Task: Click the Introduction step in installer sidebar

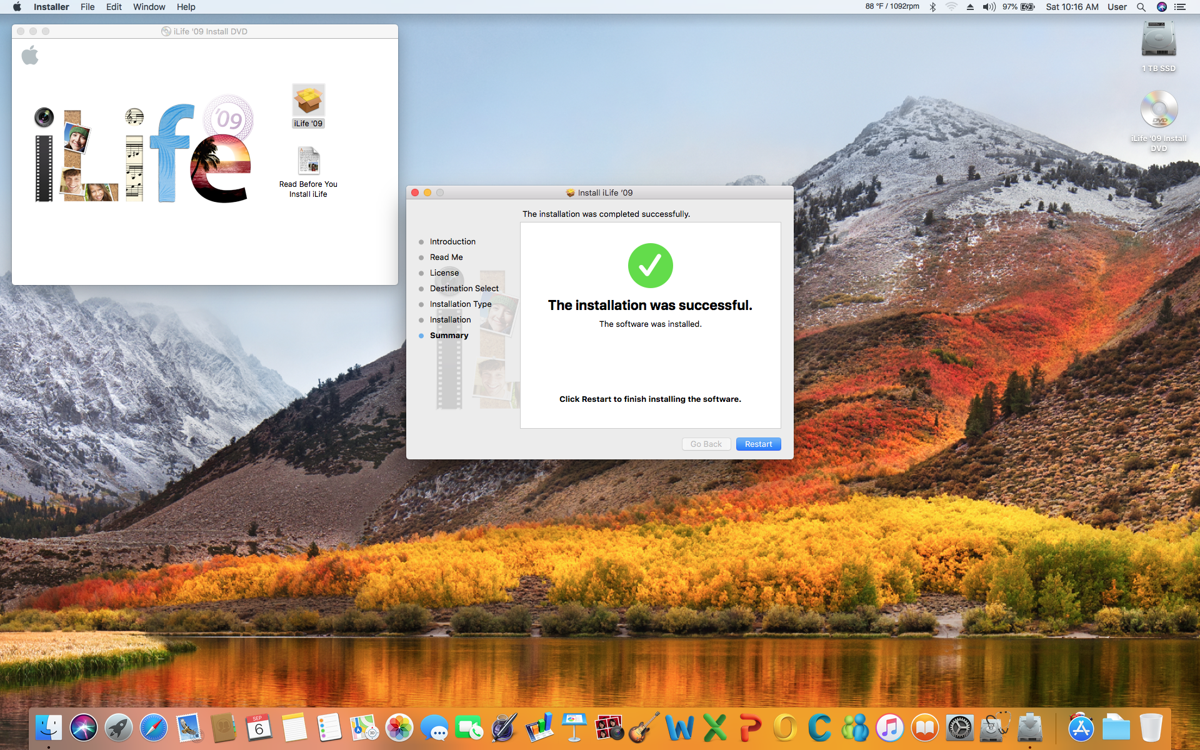Action: pyautogui.click(x=452, y=242)
